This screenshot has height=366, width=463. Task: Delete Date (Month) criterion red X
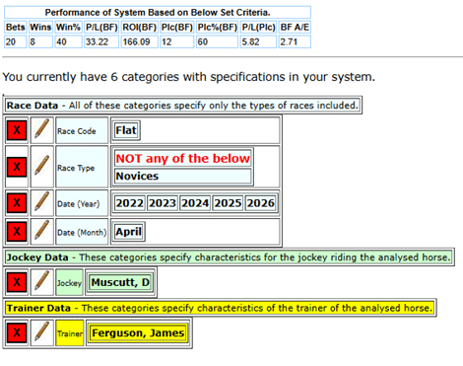pyautogui.click(x=17, y=232)
